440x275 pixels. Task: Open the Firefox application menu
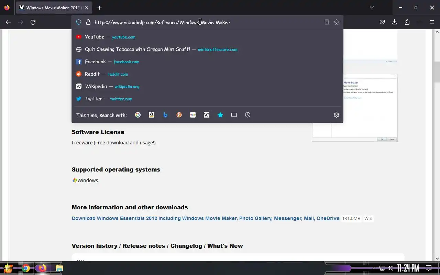click(432, 22)
